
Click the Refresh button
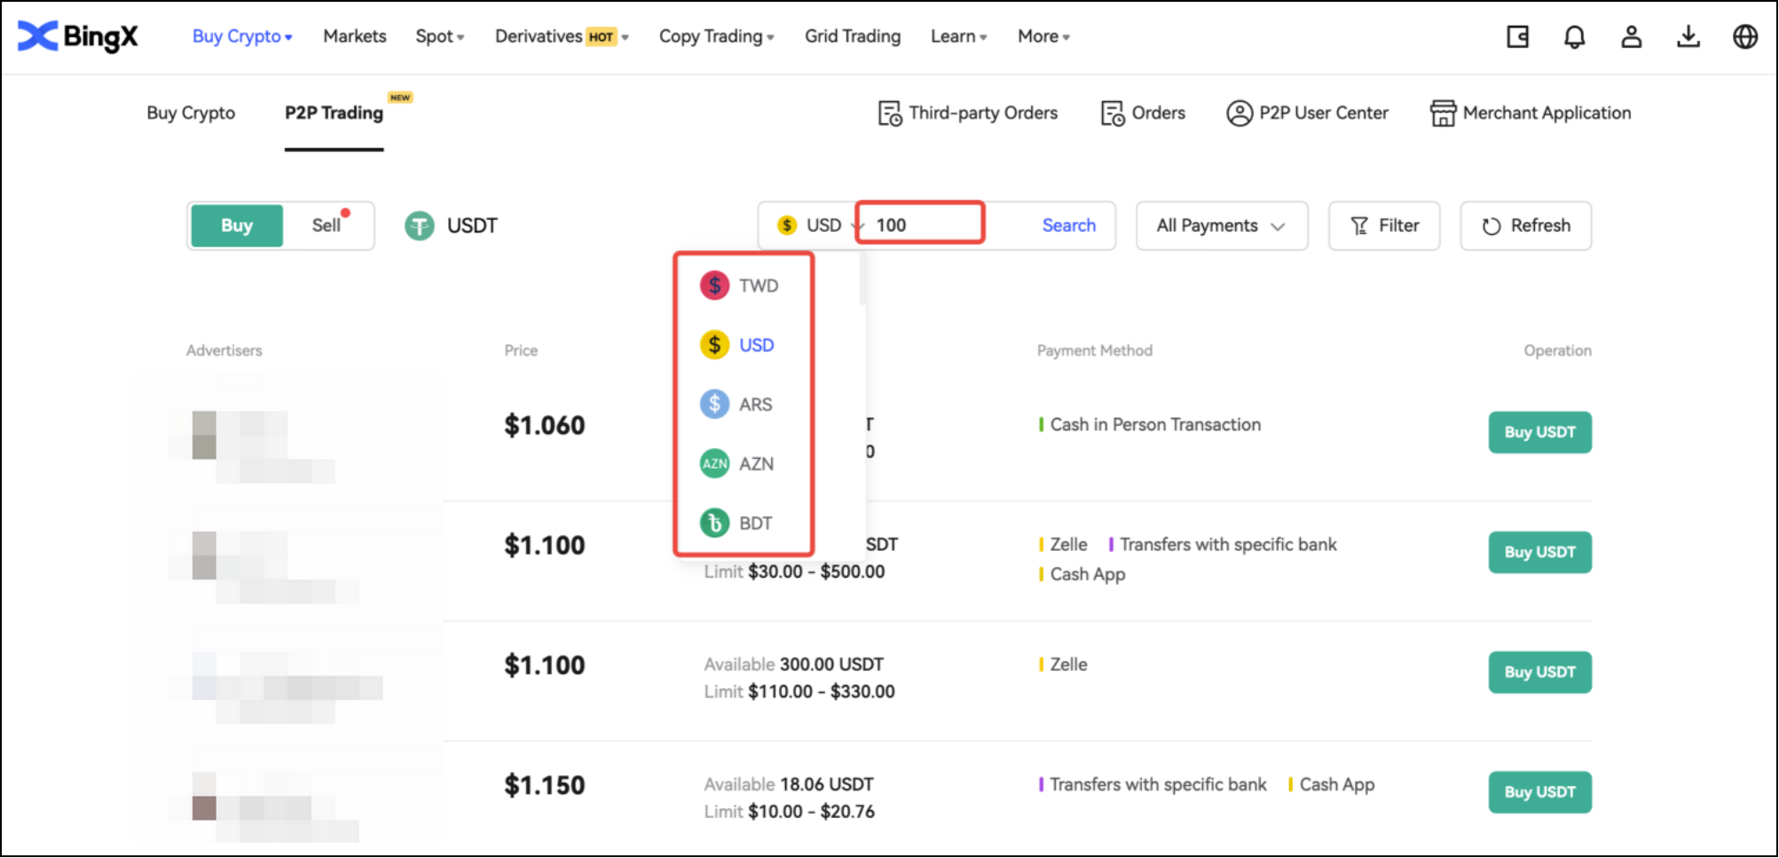point(1525,226)
